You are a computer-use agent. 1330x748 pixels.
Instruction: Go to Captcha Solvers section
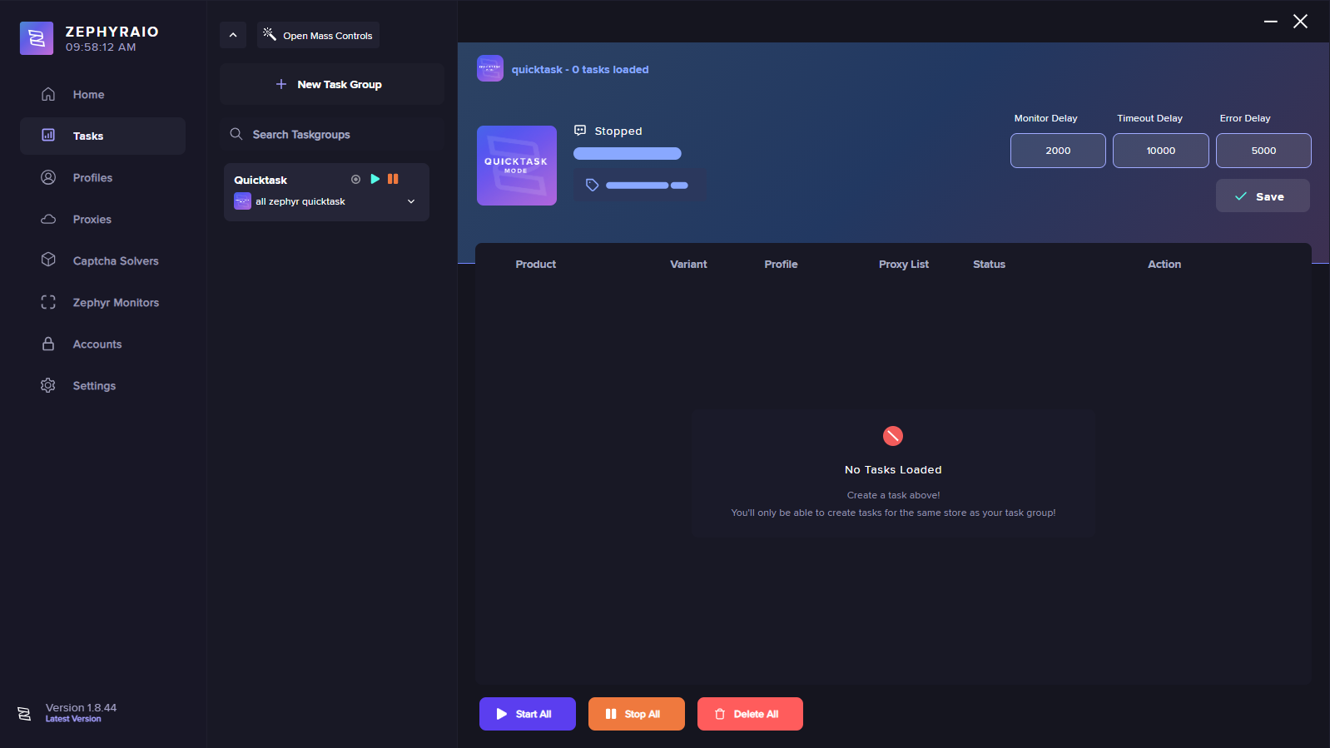point(115,261)
